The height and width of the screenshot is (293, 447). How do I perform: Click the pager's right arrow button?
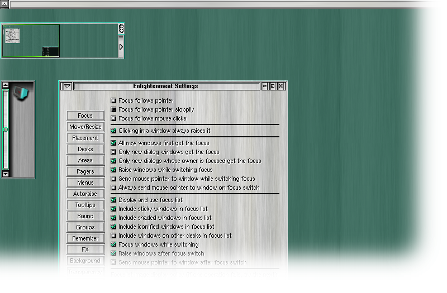[121, 46]
